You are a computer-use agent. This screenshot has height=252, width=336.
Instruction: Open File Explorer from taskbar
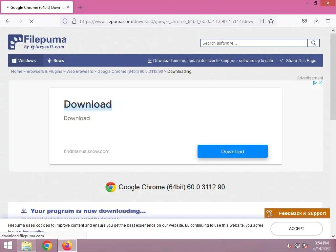27,245
